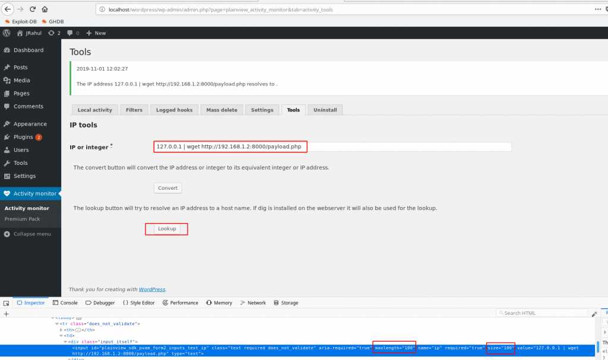Screen dimensions: 608x360
Task: Select Activity monitor heart menu item
Action: tap(30, 193)
